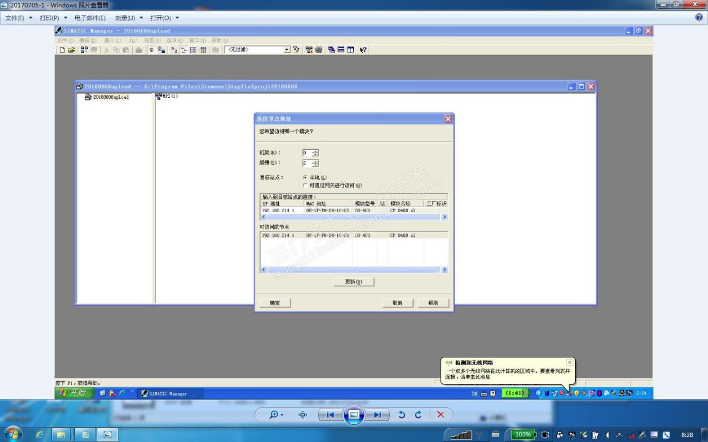Click Photo Viewer blue help icon
708x442 pixels.
coord(699,18)
